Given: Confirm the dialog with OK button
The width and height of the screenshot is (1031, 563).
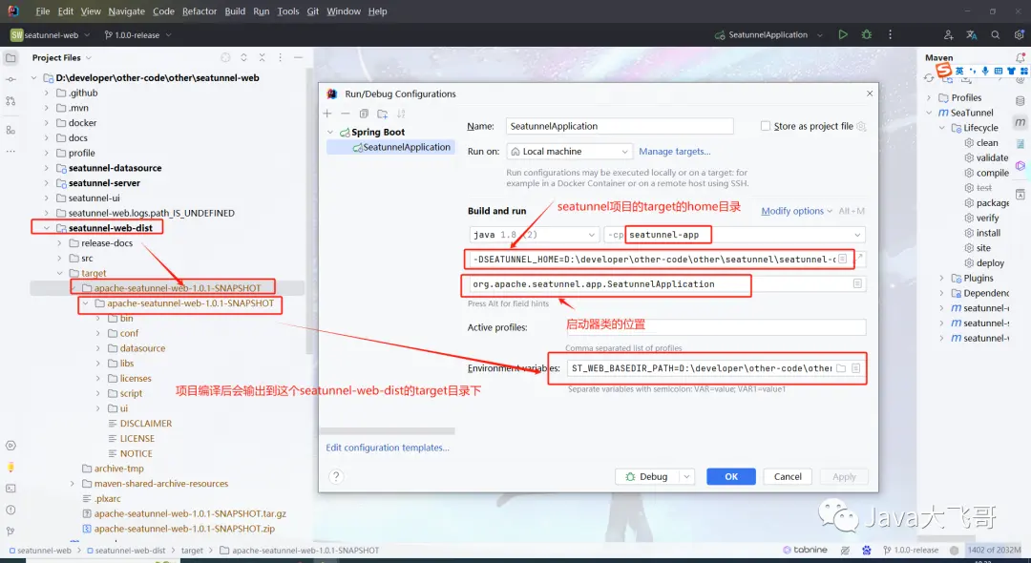Looking at the screenshot, I should tap(731, 476).
